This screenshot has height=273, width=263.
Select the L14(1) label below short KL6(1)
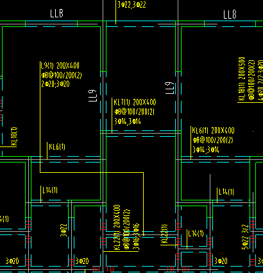pyautogui.click(x=50, y=190)
